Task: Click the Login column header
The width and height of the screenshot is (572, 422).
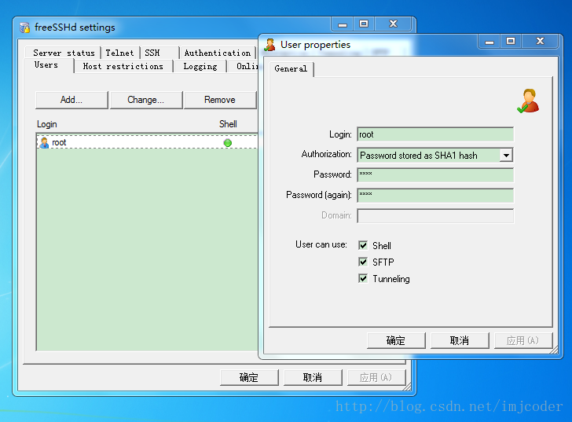Action: 46,124
